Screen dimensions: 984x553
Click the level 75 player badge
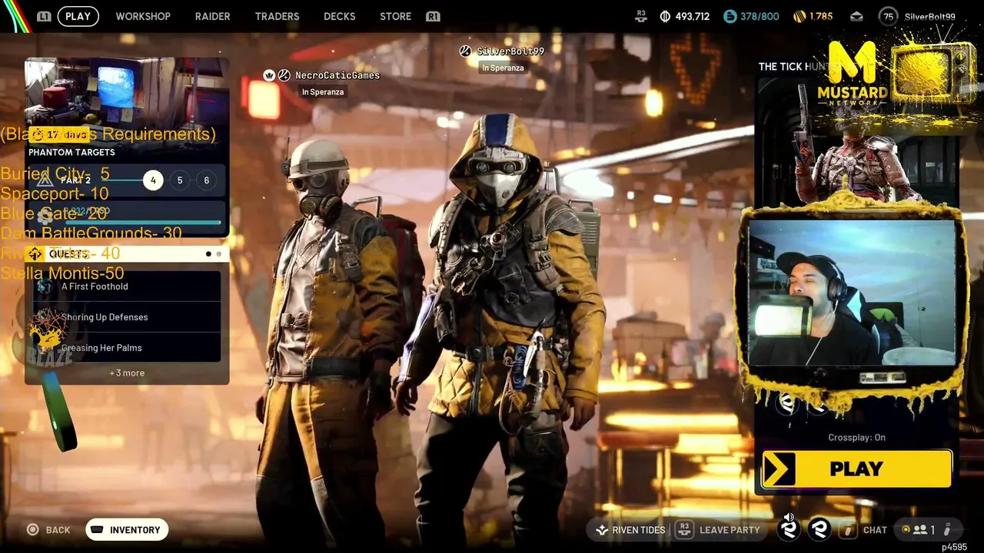[889, 16]
